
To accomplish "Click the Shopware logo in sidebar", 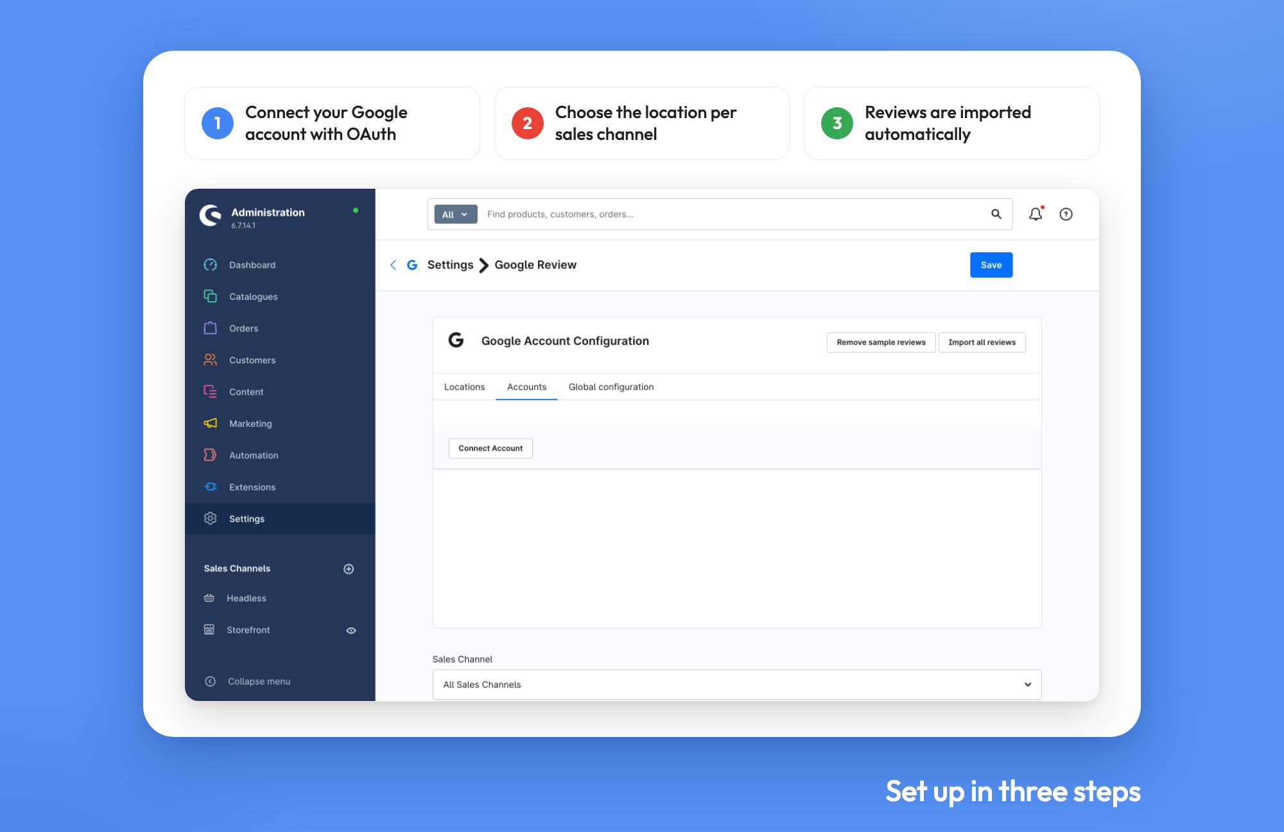I will tap(211, 216).
